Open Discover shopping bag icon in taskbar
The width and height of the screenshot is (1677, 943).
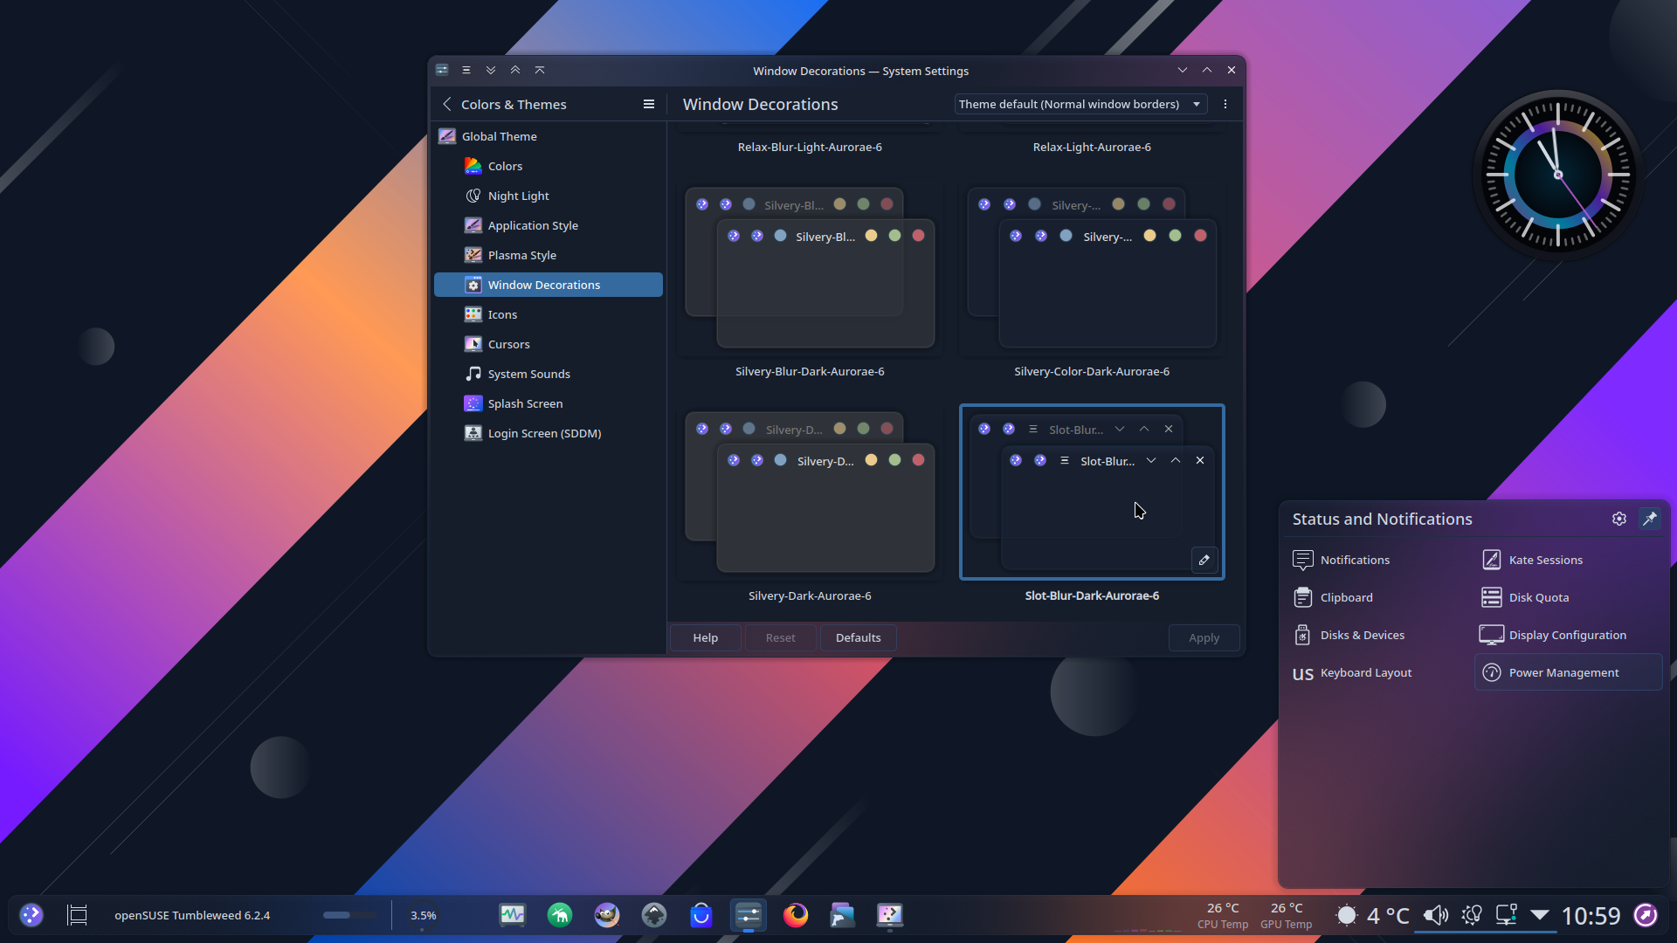(x=701, y=915)
